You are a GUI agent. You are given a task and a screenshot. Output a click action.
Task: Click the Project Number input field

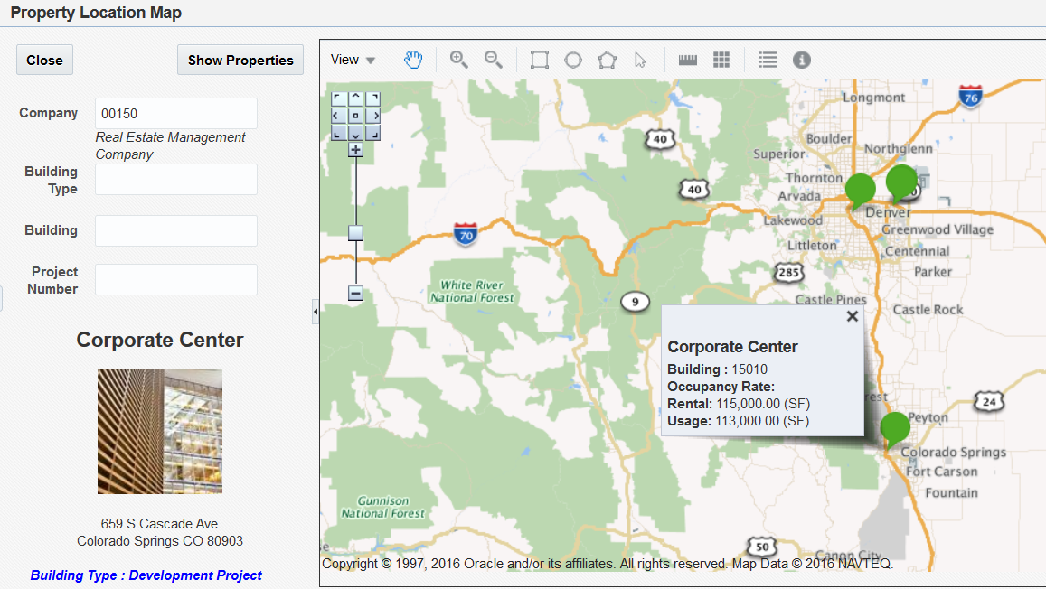point(176,280)
